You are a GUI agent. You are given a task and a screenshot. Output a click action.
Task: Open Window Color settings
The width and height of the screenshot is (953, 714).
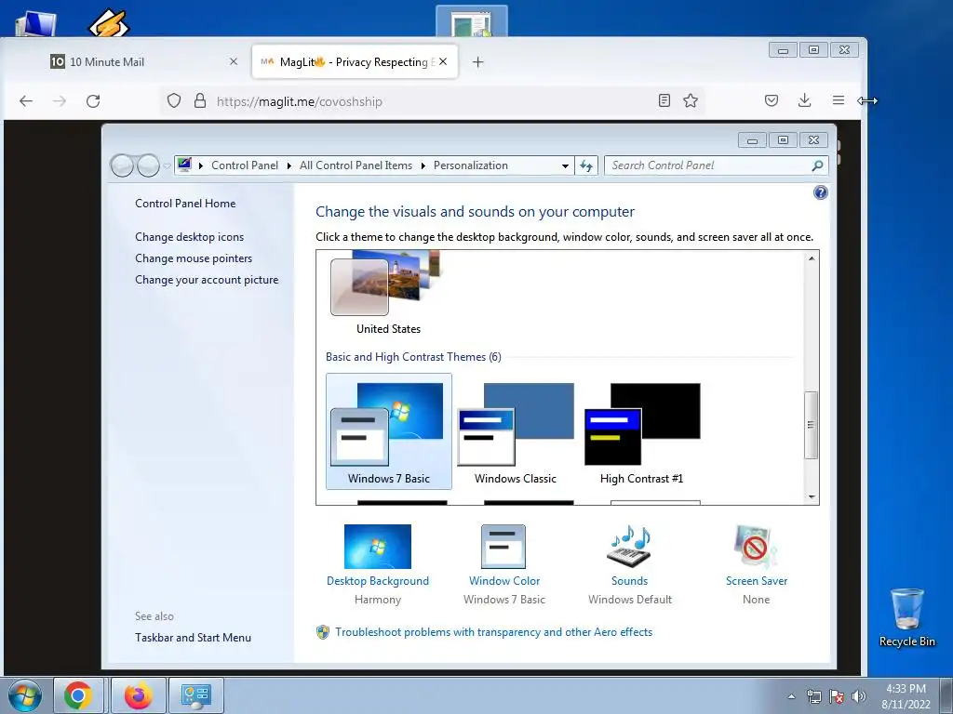pyautogui.click(x=503, y=564)
